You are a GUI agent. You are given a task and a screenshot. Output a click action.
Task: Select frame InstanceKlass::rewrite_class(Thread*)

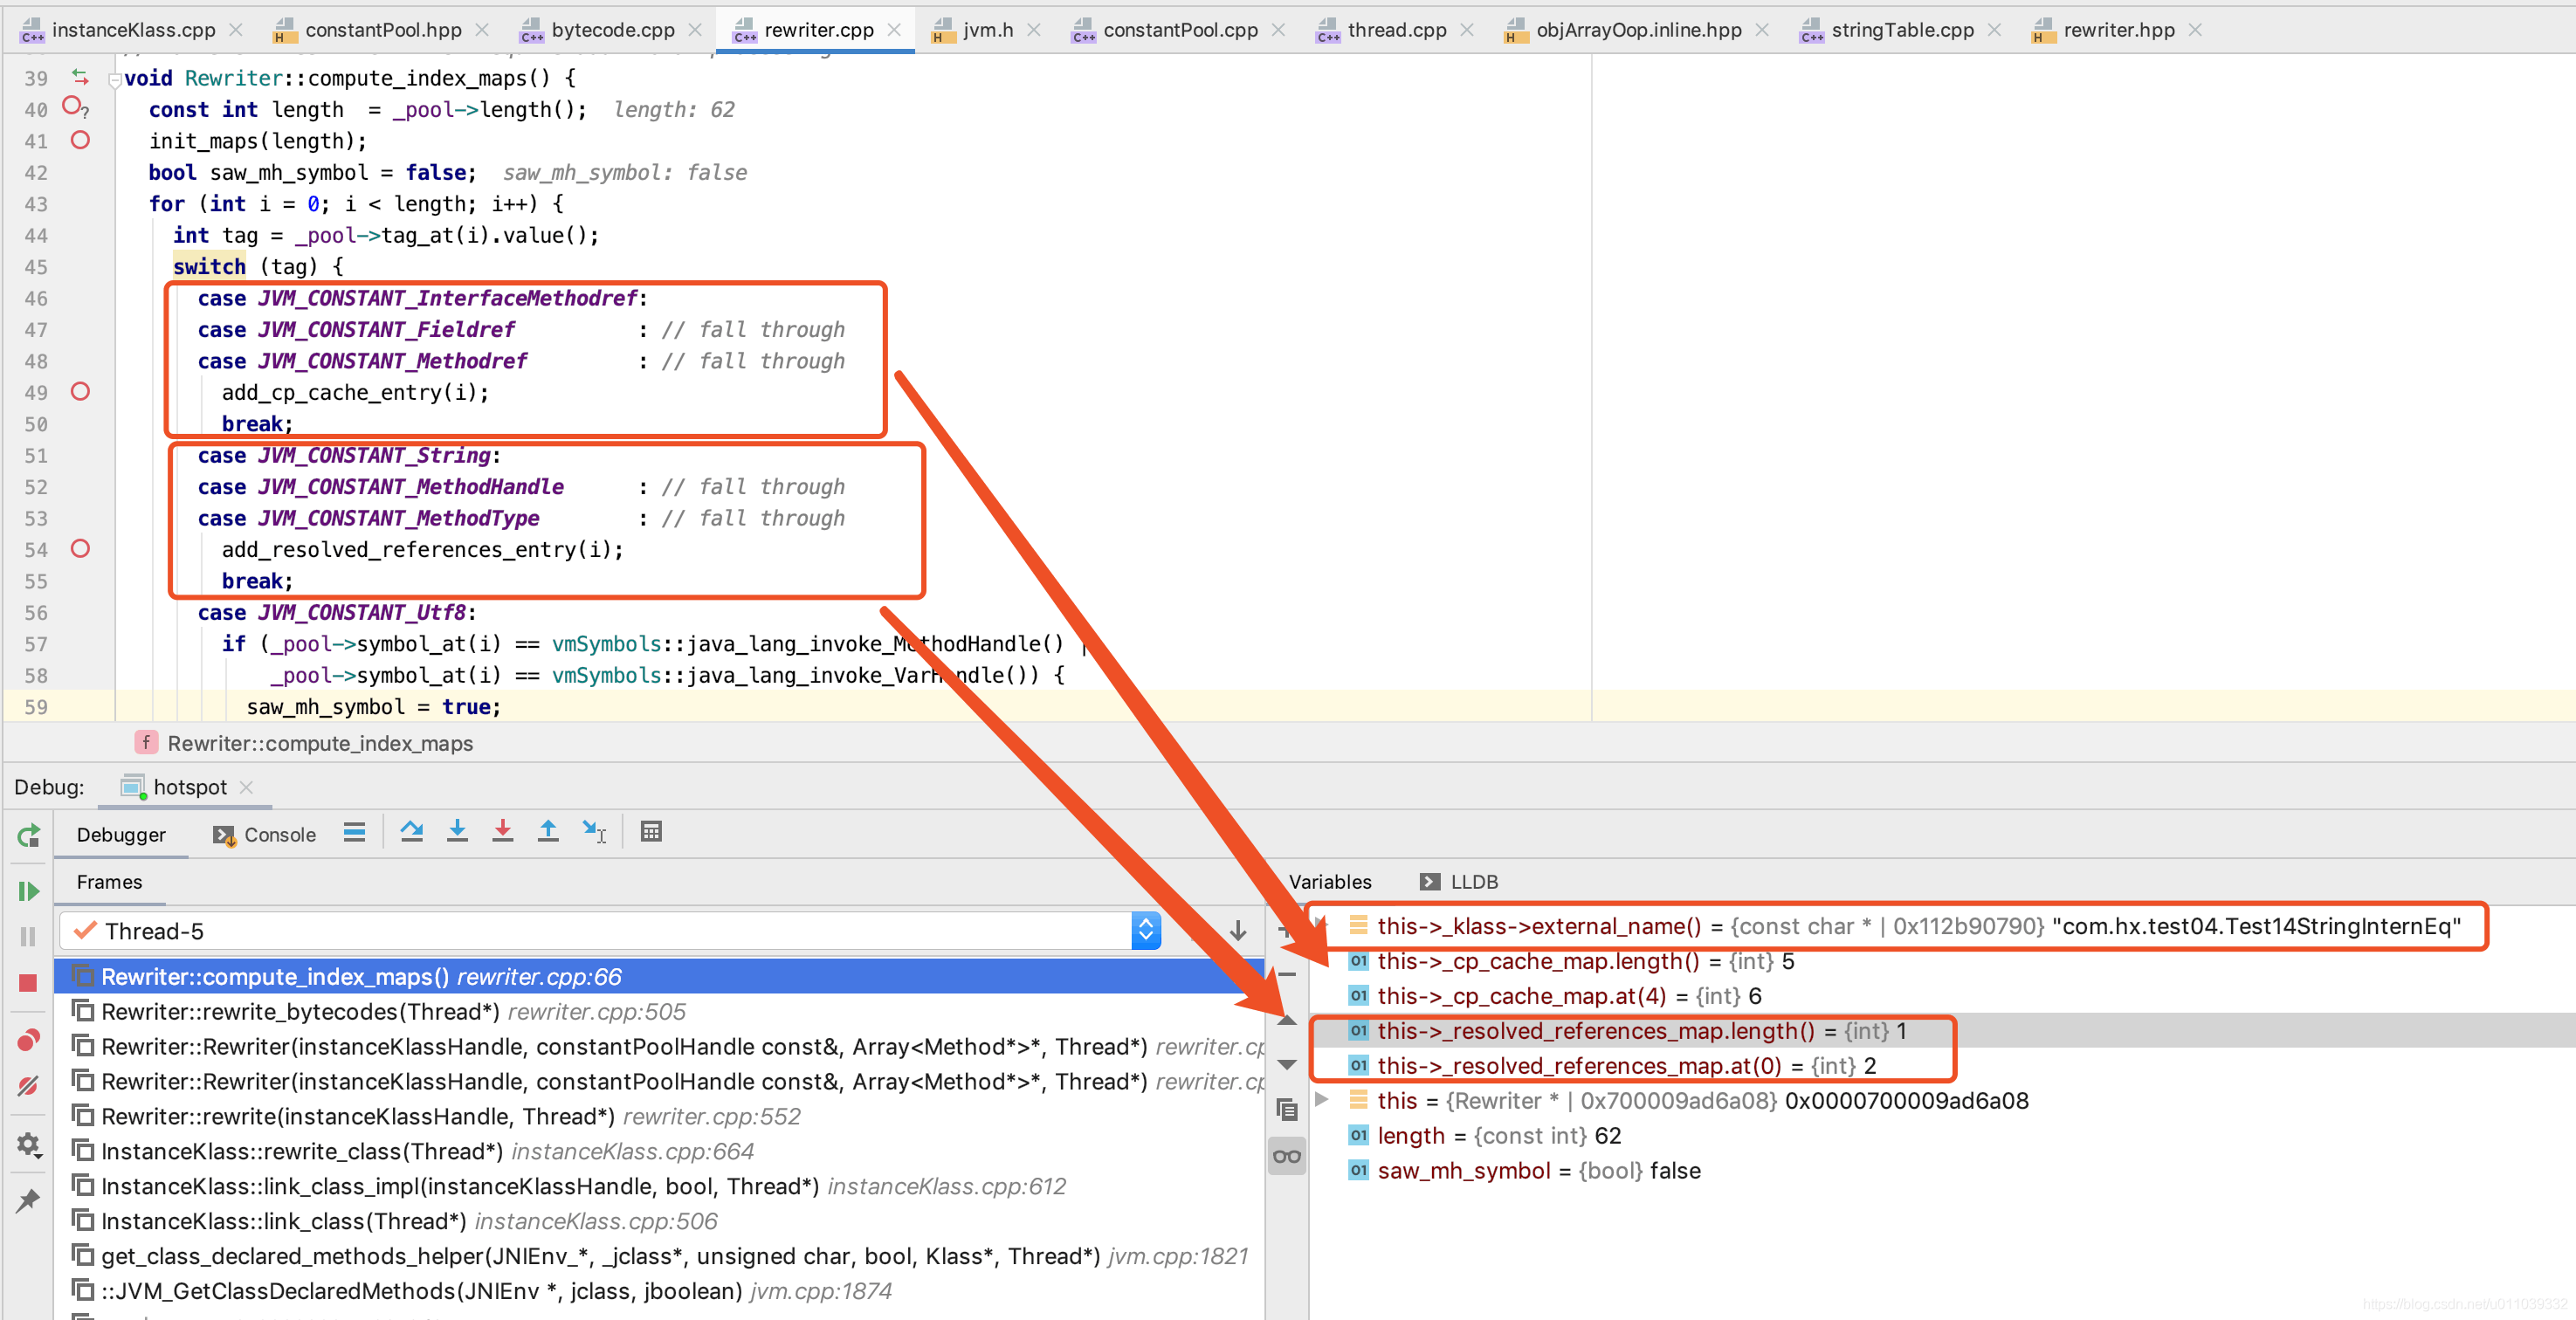(660, 1151)
